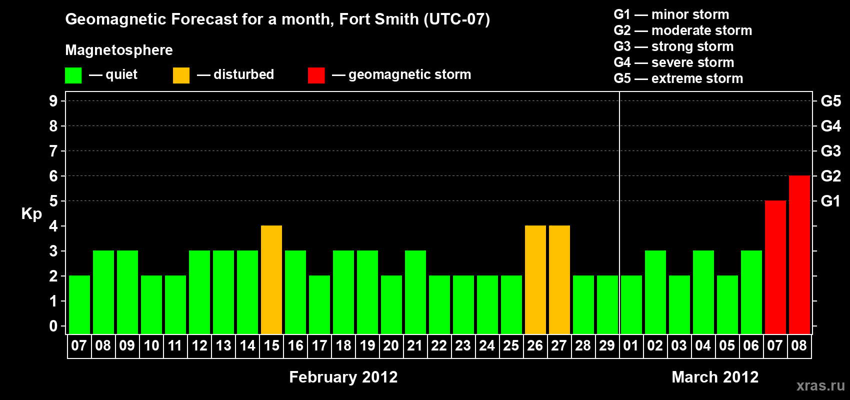This screenshot has width=850, height=400.
Task: Click the G4 right-axis label
Action: [x=830, y=126]
